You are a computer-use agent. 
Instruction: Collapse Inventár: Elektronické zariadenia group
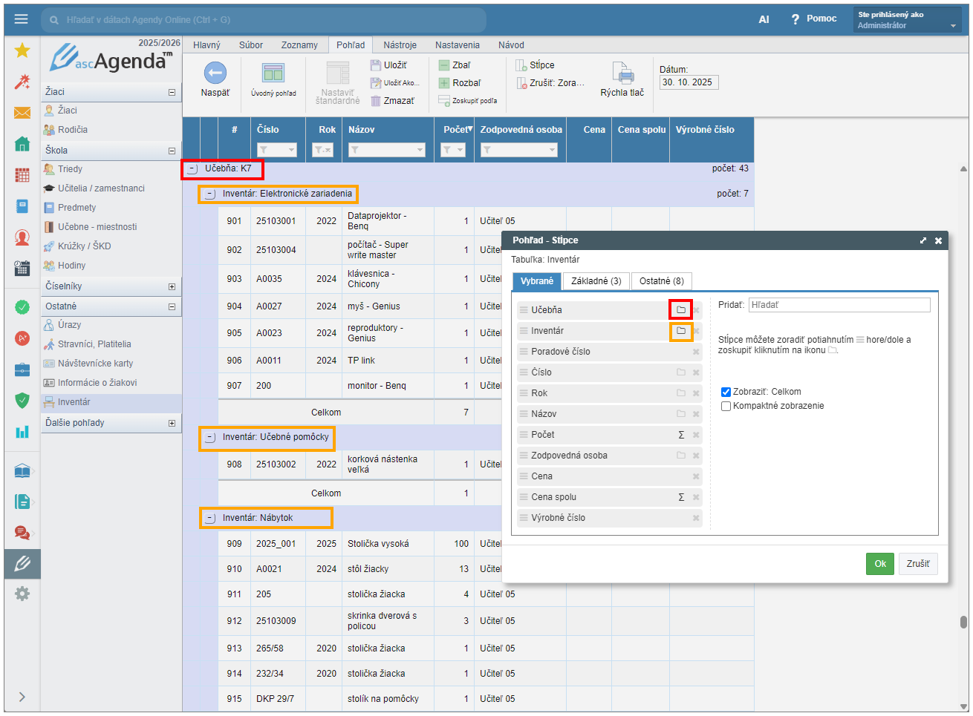(210, 194)
